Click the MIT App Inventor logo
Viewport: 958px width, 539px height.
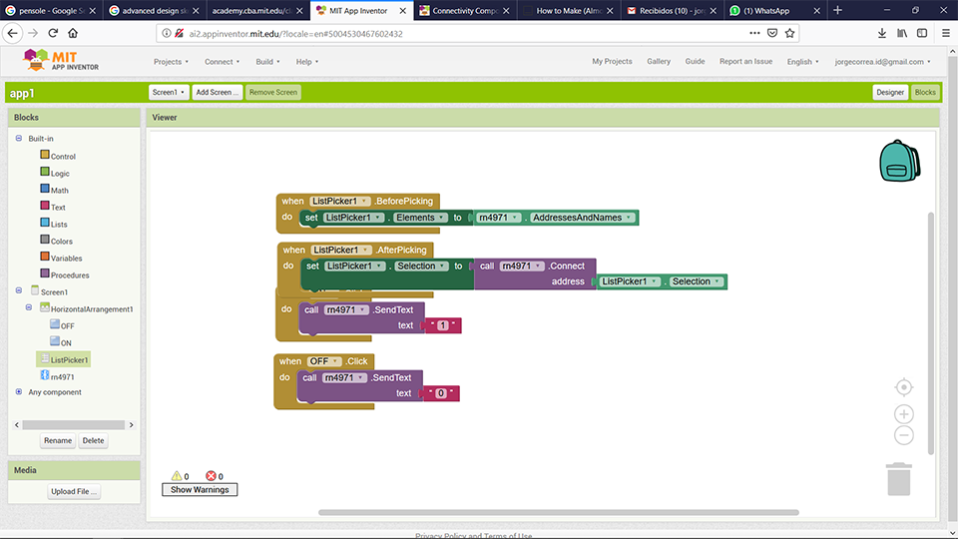point(60,61)
